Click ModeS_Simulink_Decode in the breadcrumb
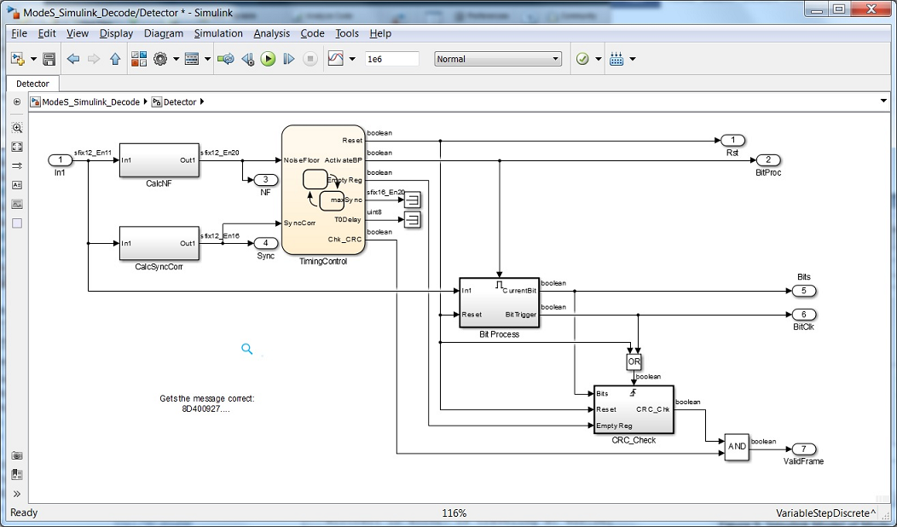Viewport: 897px width, 527px height. [91, 101]
